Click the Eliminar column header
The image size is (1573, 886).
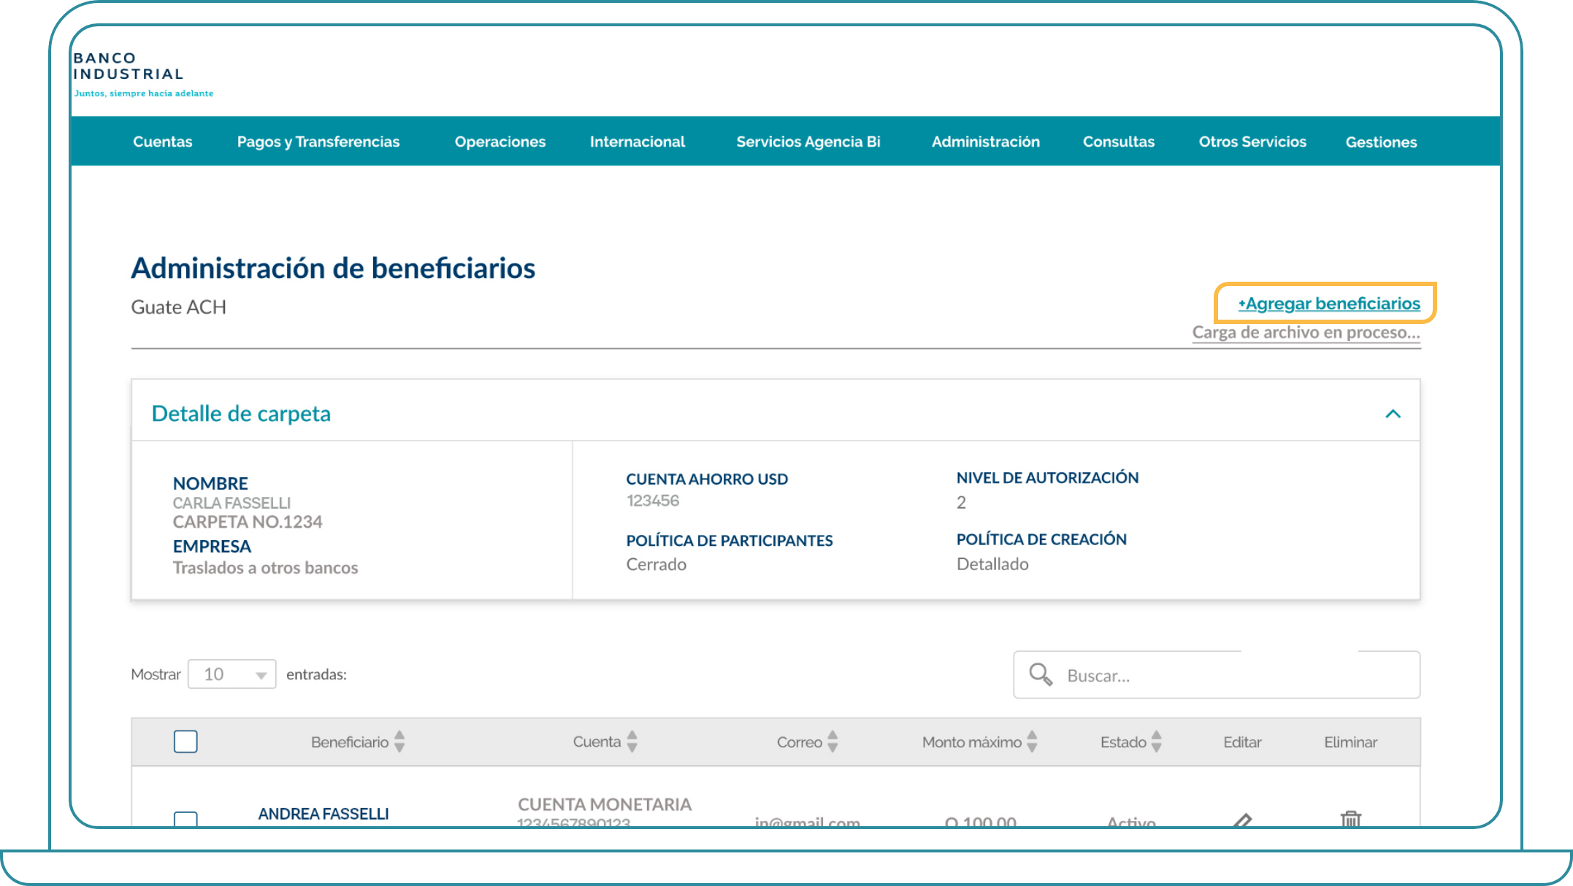[1350, 742]
